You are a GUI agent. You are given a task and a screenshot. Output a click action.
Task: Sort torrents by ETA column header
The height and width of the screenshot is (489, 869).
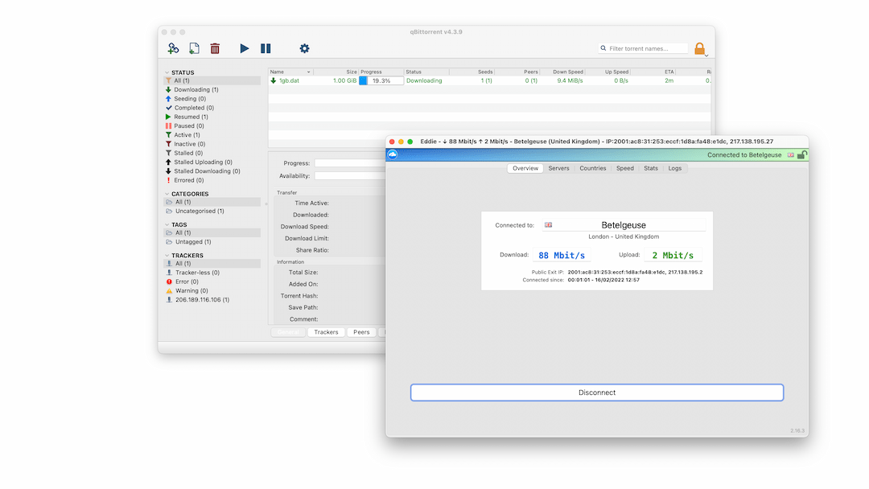[653, 72]
